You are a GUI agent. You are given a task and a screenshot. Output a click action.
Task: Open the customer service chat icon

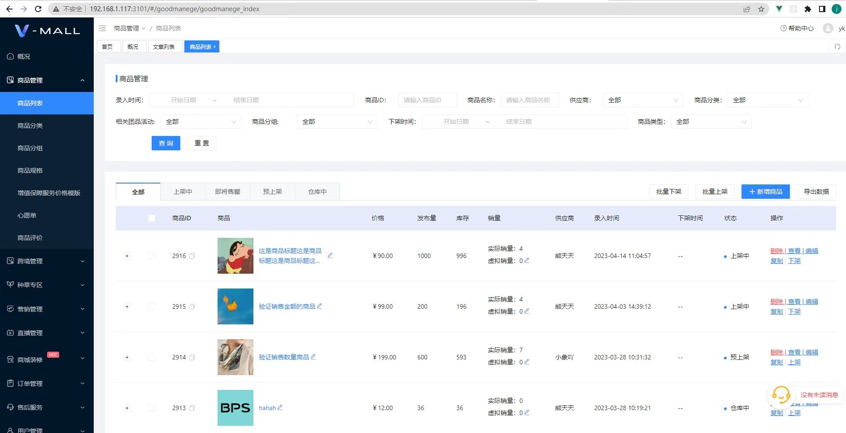coord(781,395)
